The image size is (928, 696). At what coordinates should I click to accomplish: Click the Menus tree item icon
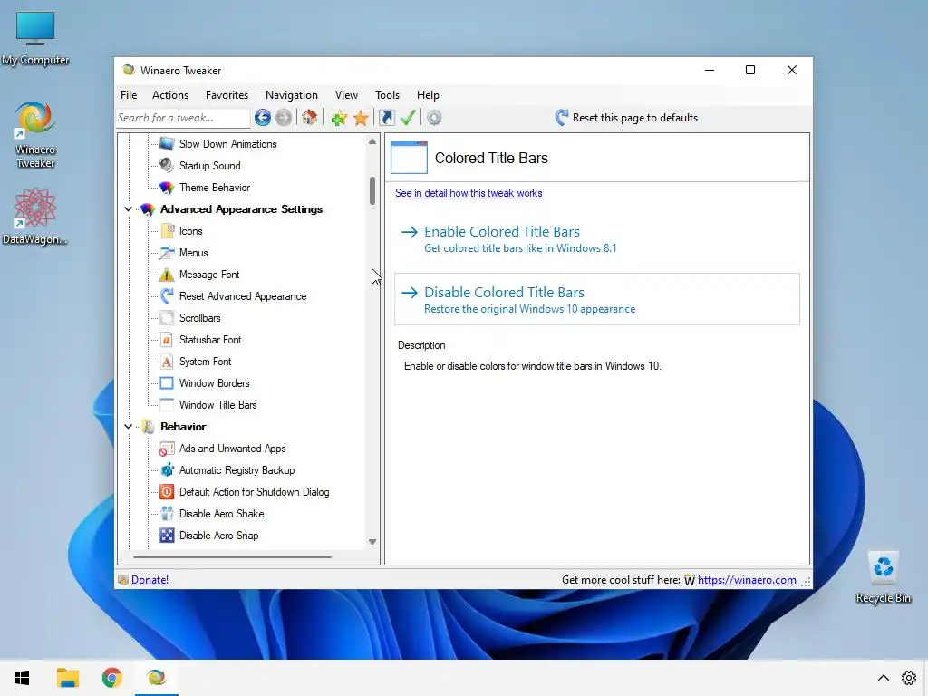click(167, 253)
